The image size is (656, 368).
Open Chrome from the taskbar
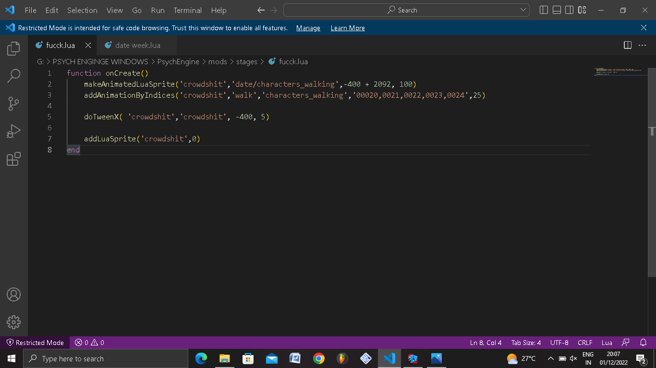(x=318, y=358)
